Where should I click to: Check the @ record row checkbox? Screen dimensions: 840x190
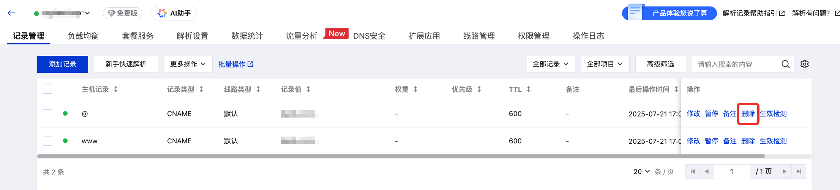coord(47,114)
